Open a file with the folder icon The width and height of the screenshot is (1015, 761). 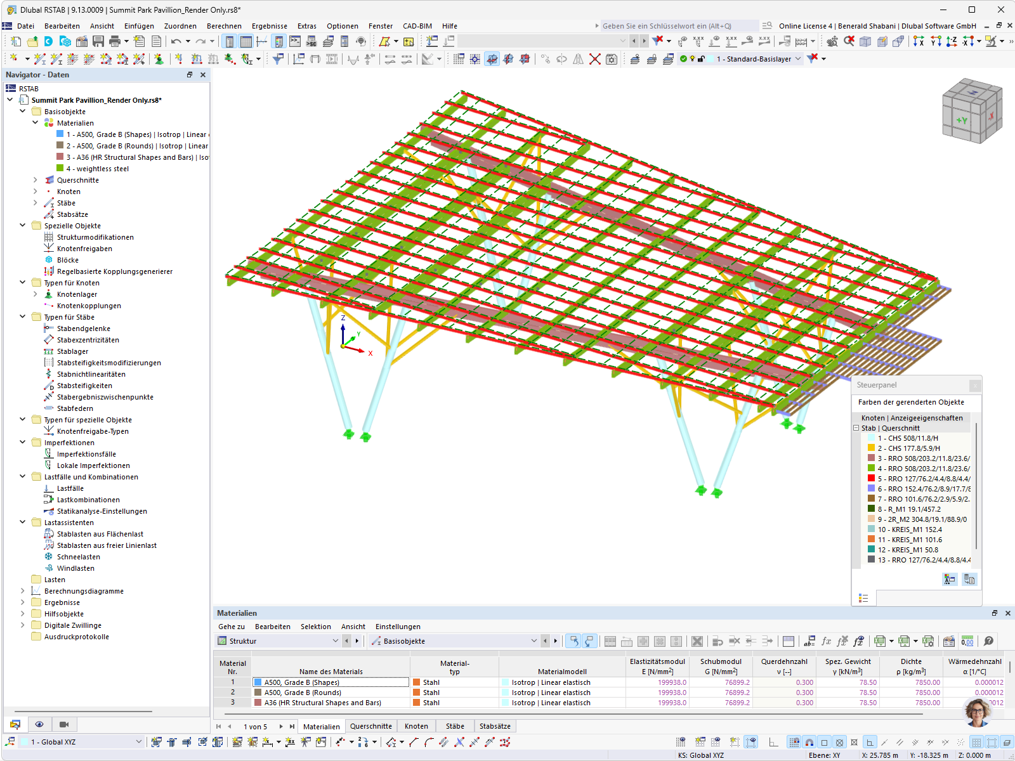pos(32,41)
